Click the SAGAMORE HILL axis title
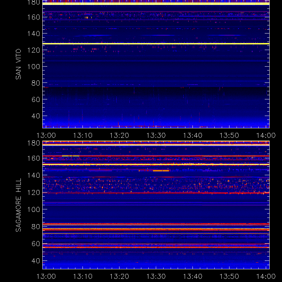The width and height of the screenshot is (282, 282). click(x=18, y=205)
